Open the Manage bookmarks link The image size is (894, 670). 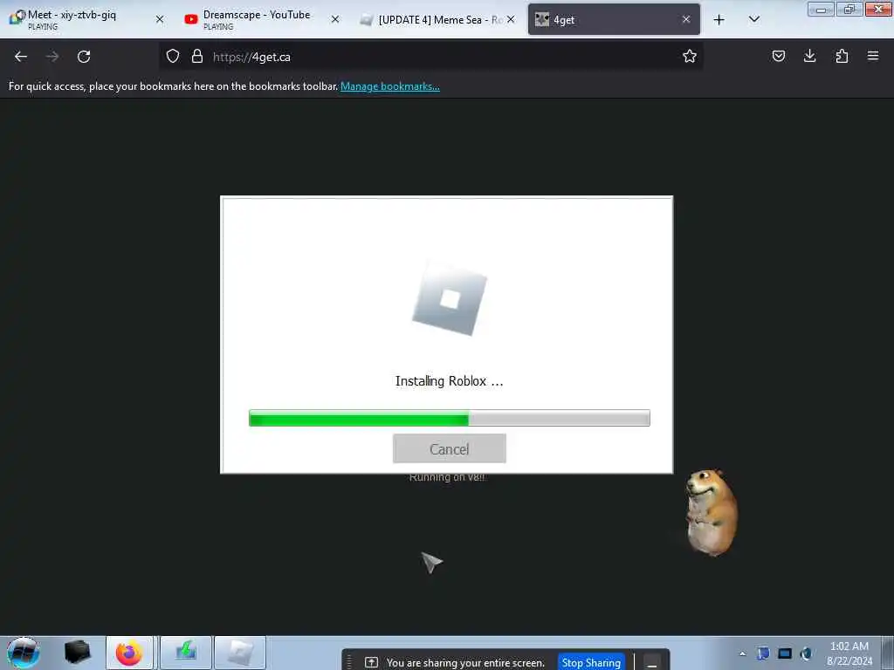coord(390,86)
